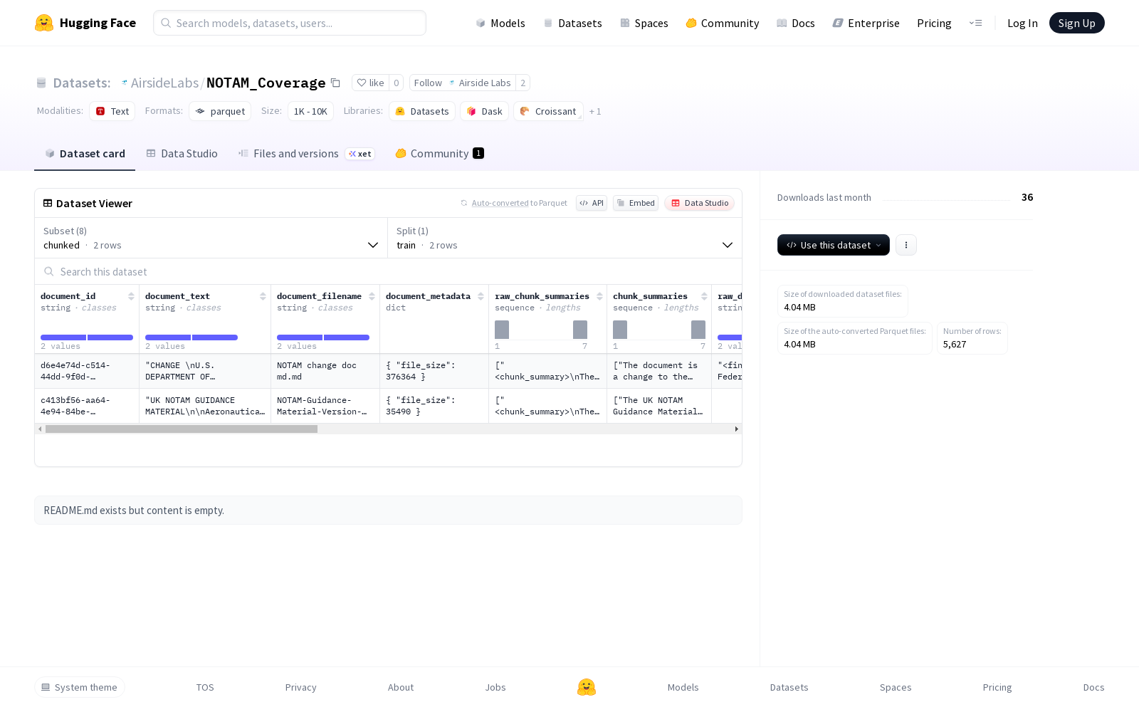
Task: Open Enterprise in top navigation
Action: 866,23
